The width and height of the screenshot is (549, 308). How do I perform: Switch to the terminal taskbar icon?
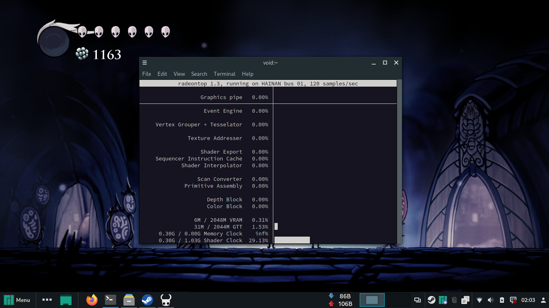(x=111, y=300)
